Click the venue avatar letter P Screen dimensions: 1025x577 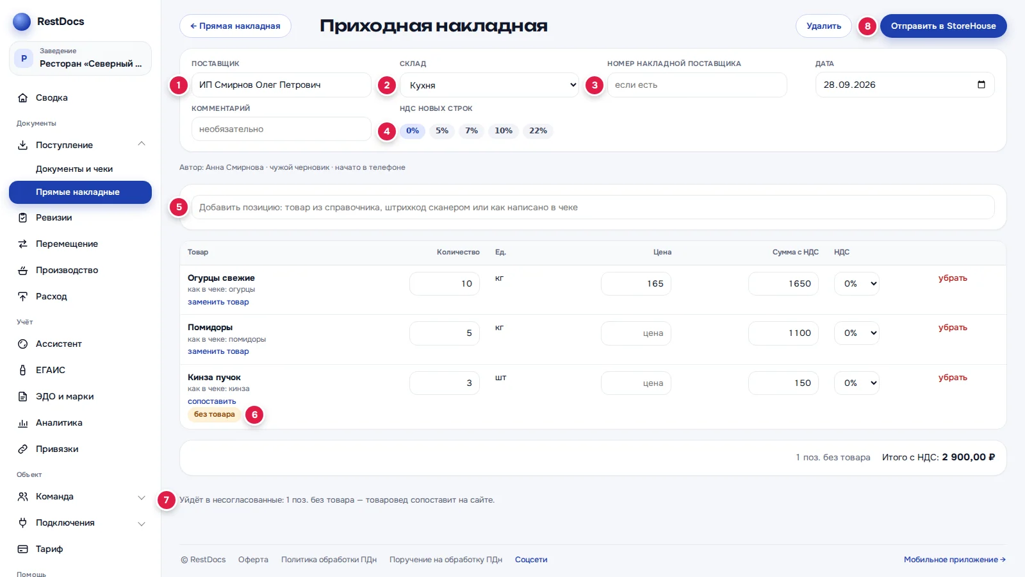tap(24, 58)
